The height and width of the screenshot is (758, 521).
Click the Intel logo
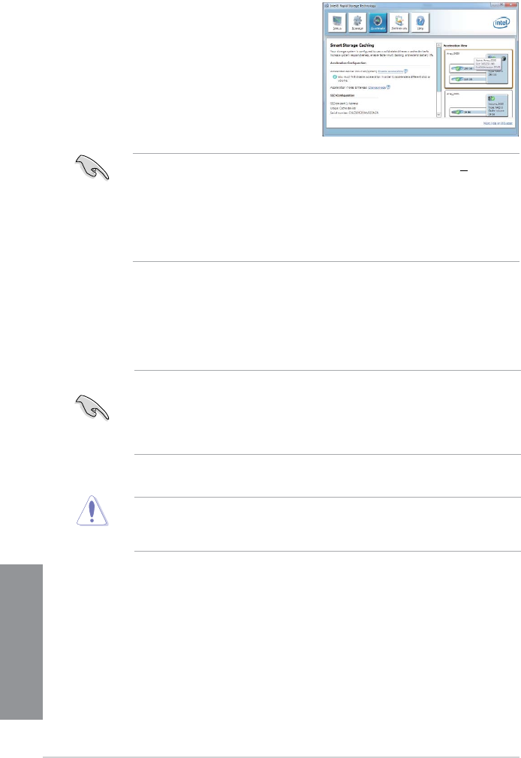[x=501, y=23]
